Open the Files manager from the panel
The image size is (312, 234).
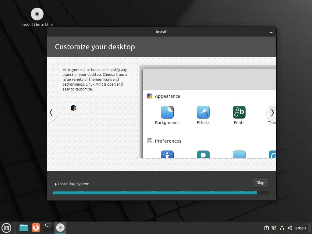(24, 228)
